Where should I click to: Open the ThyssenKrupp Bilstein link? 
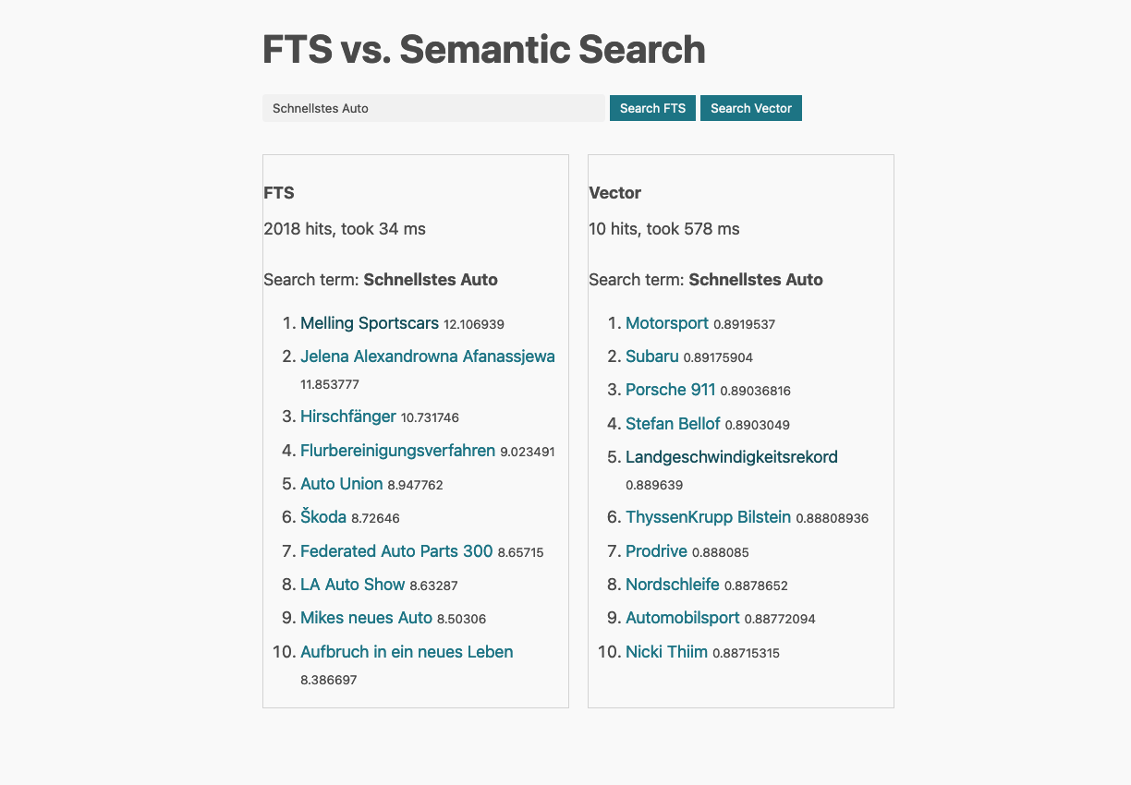click(x=708, y=517)
